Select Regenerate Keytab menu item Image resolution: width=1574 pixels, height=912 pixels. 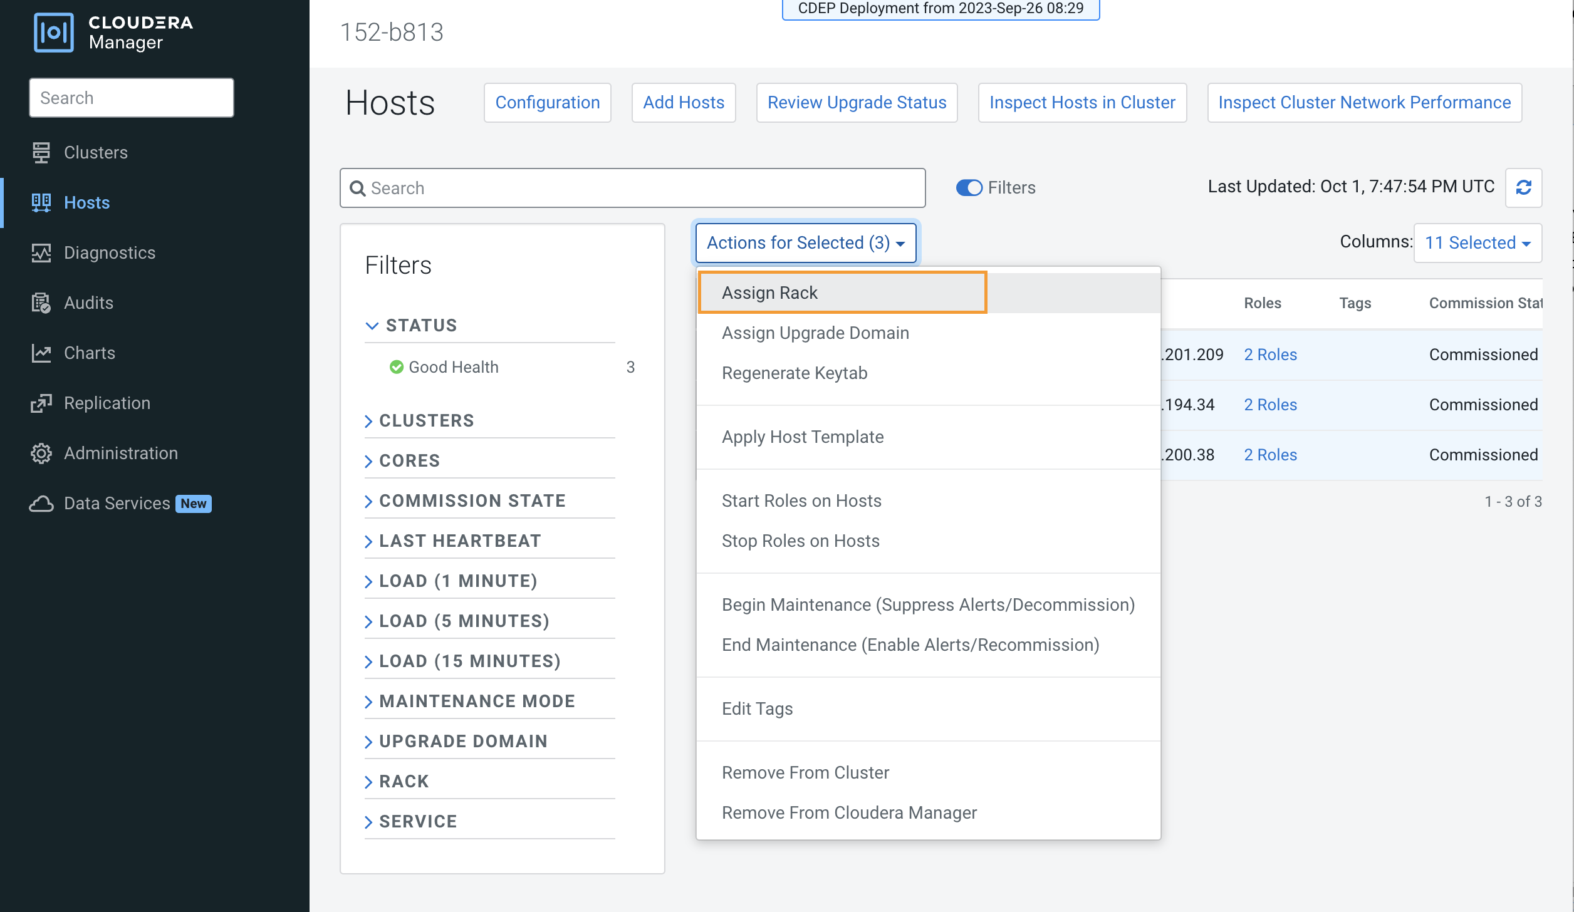(794, 373)
